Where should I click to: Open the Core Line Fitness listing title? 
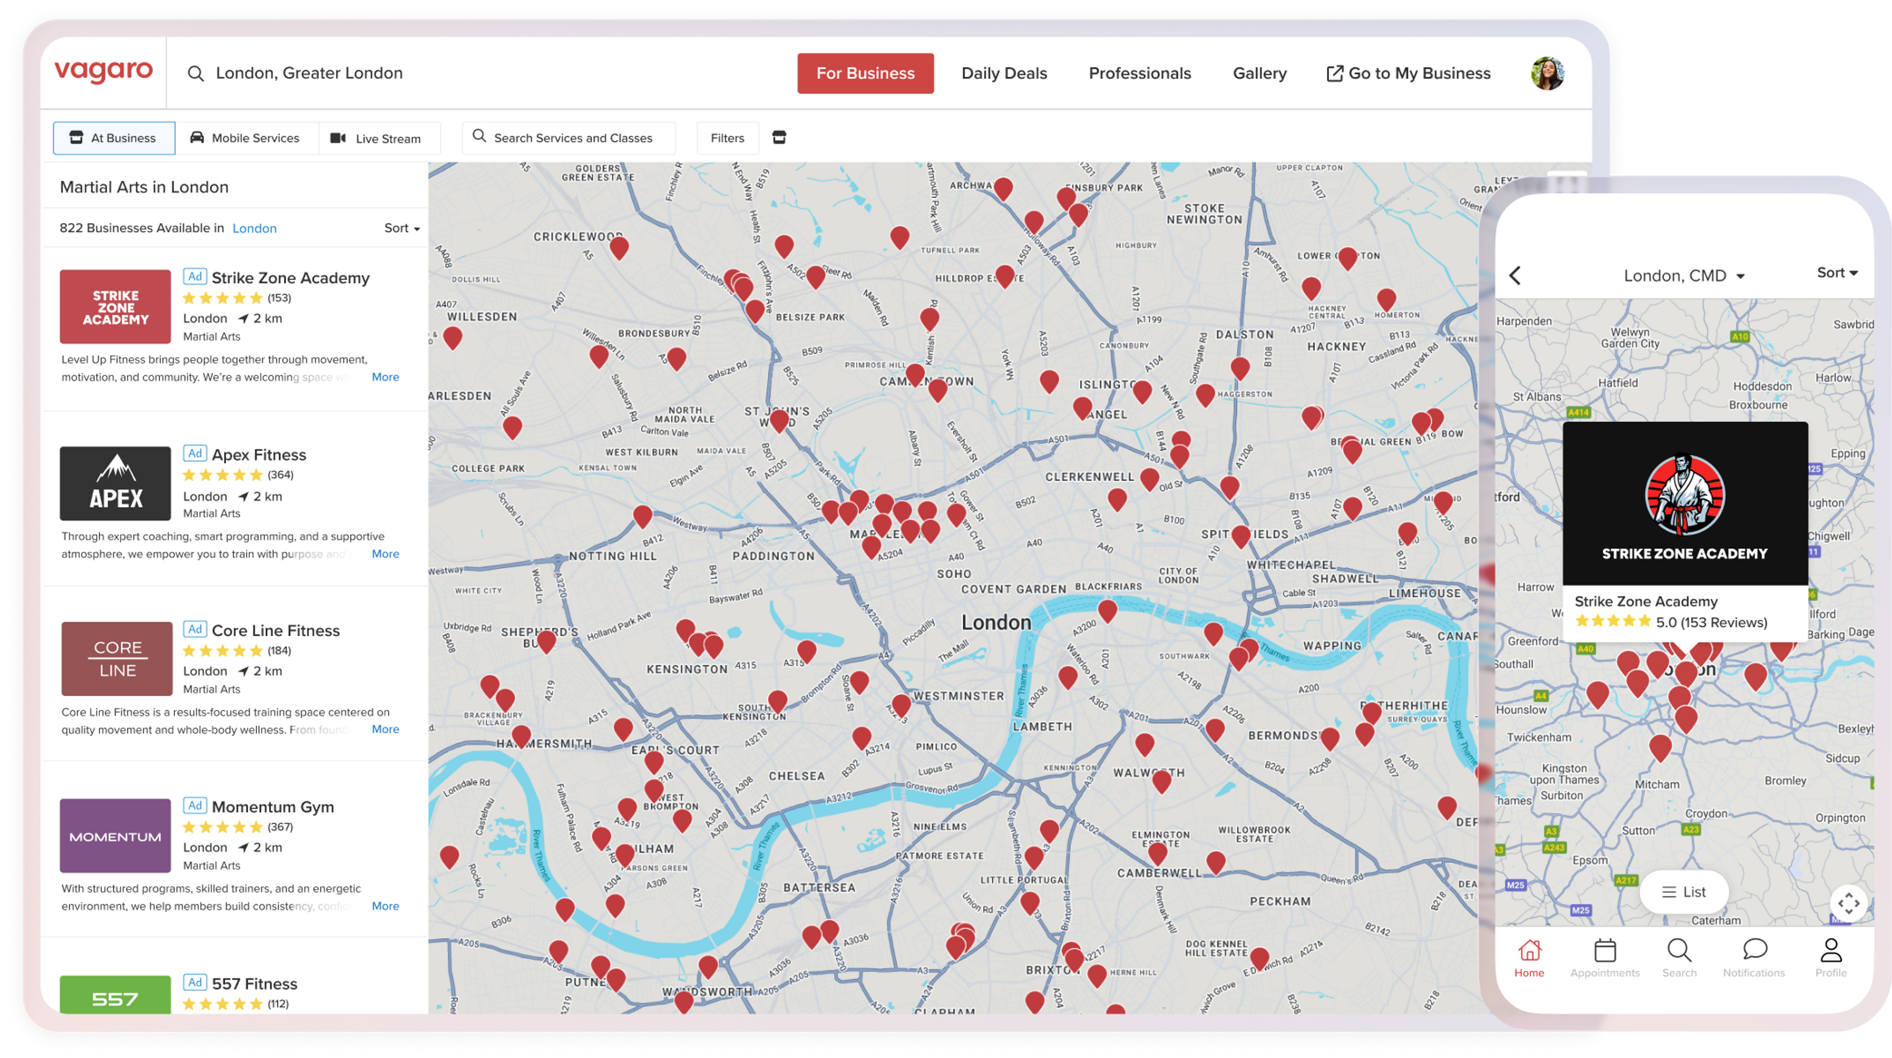[x=275, y=630]
